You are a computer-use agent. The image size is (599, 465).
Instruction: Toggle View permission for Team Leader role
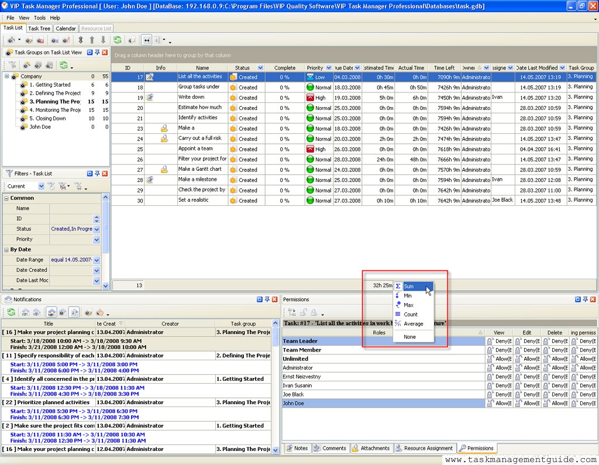click(x=500, y=341)
